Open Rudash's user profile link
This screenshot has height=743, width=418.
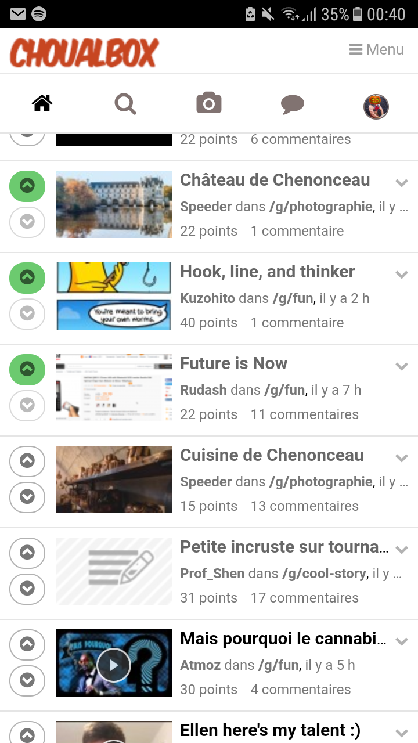pos(203,390)
